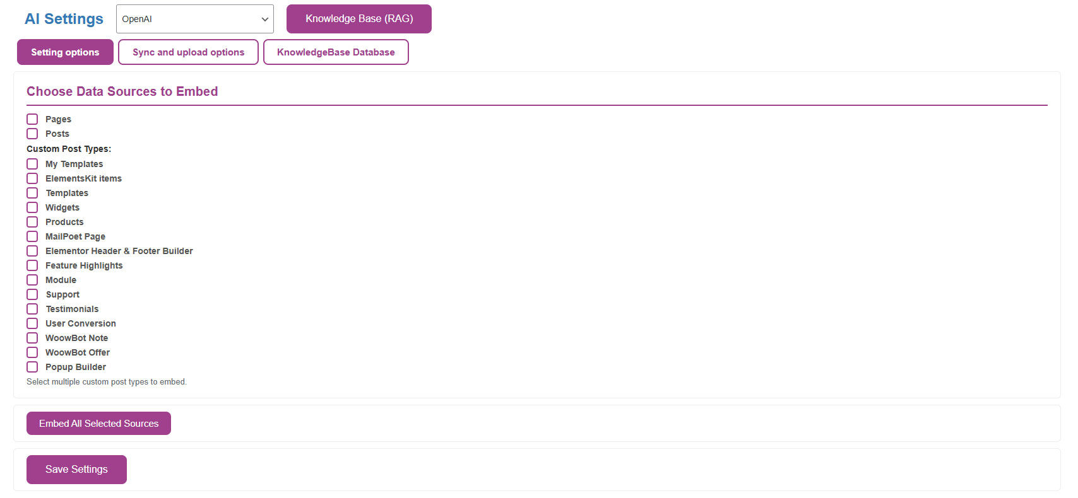Check the MailPoet Page checkbox
The image size is (1078, 498).
pyautogui.click(x=32, y=236)
